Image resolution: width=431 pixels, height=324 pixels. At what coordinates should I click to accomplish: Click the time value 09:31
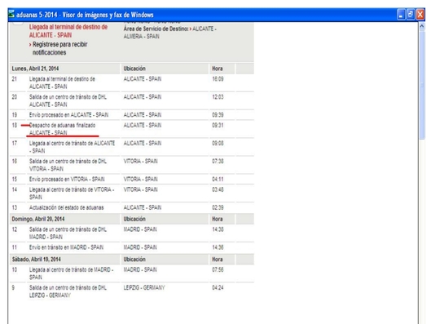click(x=218, y=125)
